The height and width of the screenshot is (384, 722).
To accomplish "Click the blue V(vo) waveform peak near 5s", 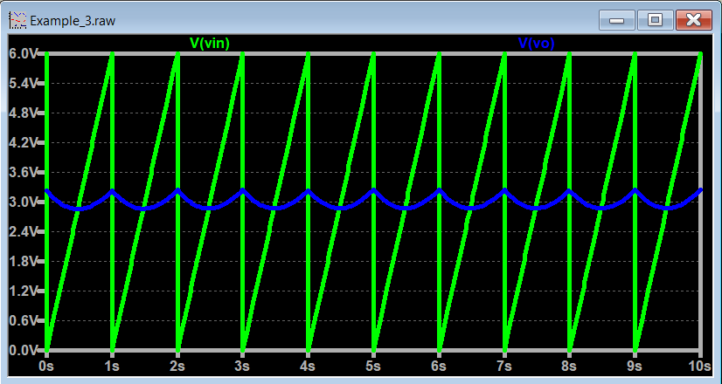I will click(x=373, y=190).
